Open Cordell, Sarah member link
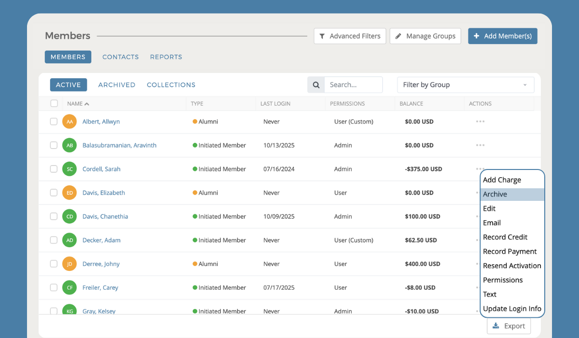 tap(101, 169)
